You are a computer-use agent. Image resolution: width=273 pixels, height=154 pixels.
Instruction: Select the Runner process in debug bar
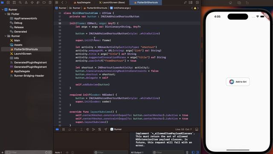click(116, 129)
